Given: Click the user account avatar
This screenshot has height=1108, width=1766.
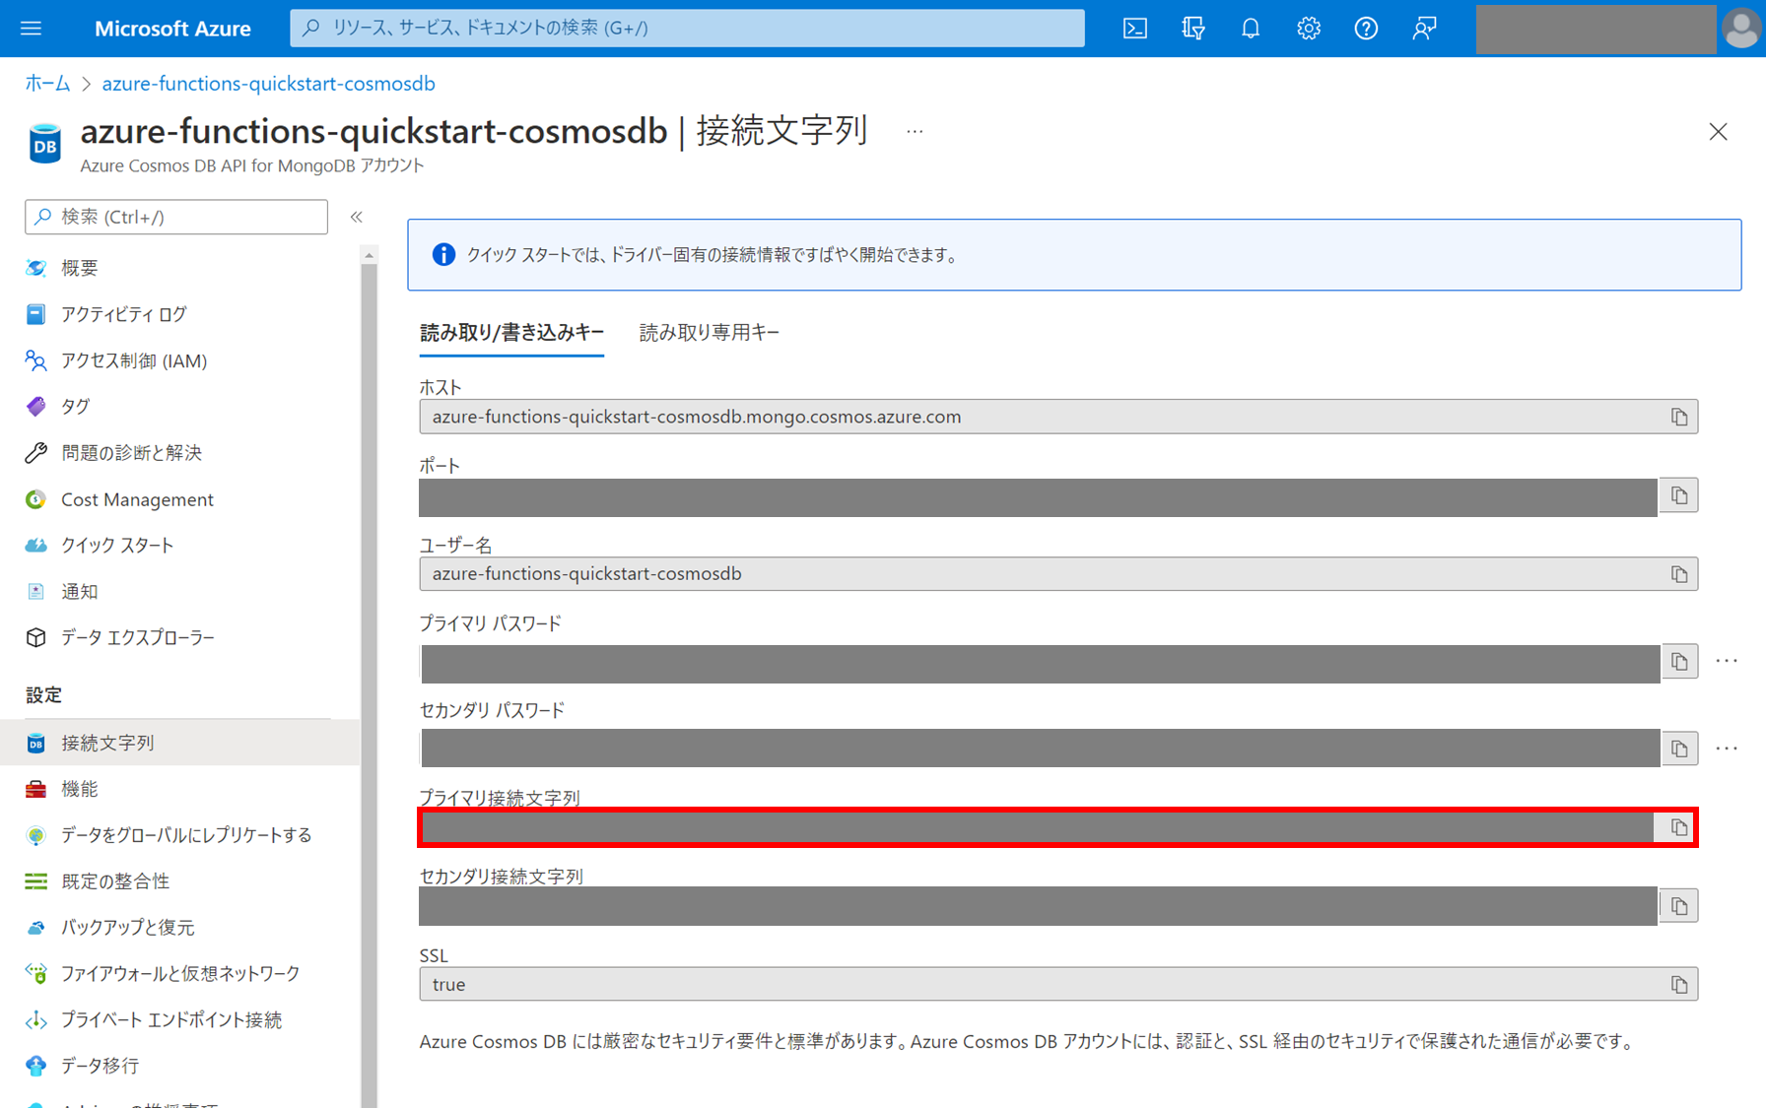Looking at the screenshot, I should pyautogui.click(x=1740, y=29).
